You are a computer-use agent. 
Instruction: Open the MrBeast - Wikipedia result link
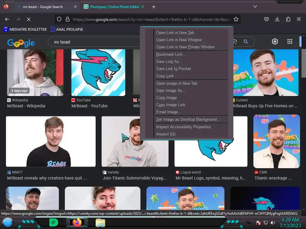tap(26, 106)
